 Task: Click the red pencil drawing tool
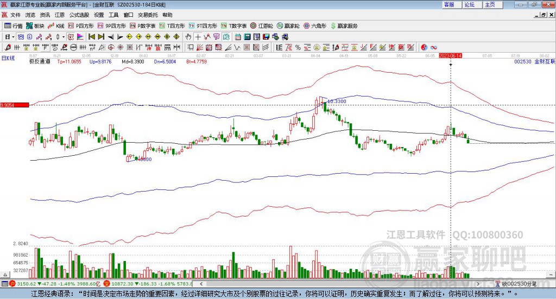8,47
